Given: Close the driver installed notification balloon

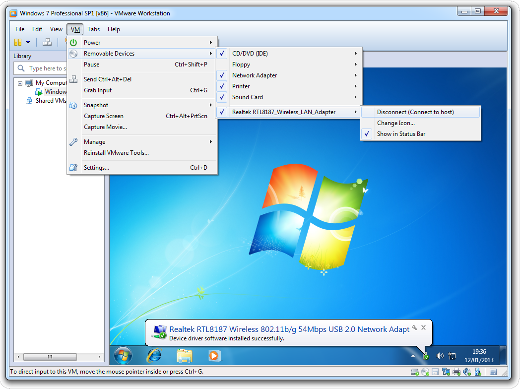Looking at the screenshot, I should point(423,327).
